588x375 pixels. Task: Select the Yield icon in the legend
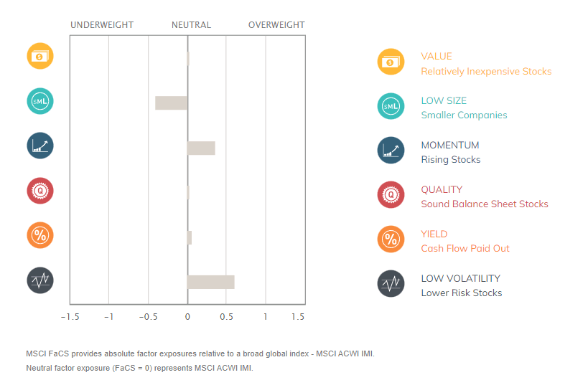pyautogui.click(x=391, y=239)
